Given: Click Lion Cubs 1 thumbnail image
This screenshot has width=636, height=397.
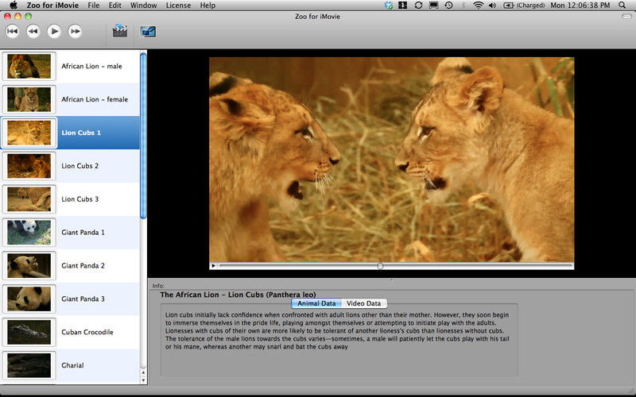Looking at the screenshot, I should pos(29,133).
